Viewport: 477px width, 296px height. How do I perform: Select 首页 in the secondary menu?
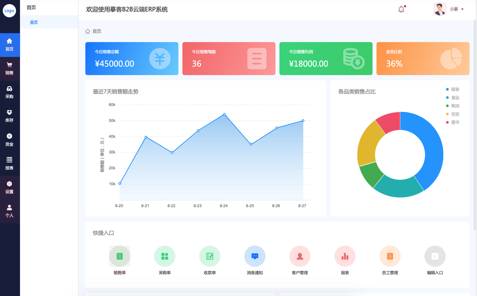pos(49,22)
